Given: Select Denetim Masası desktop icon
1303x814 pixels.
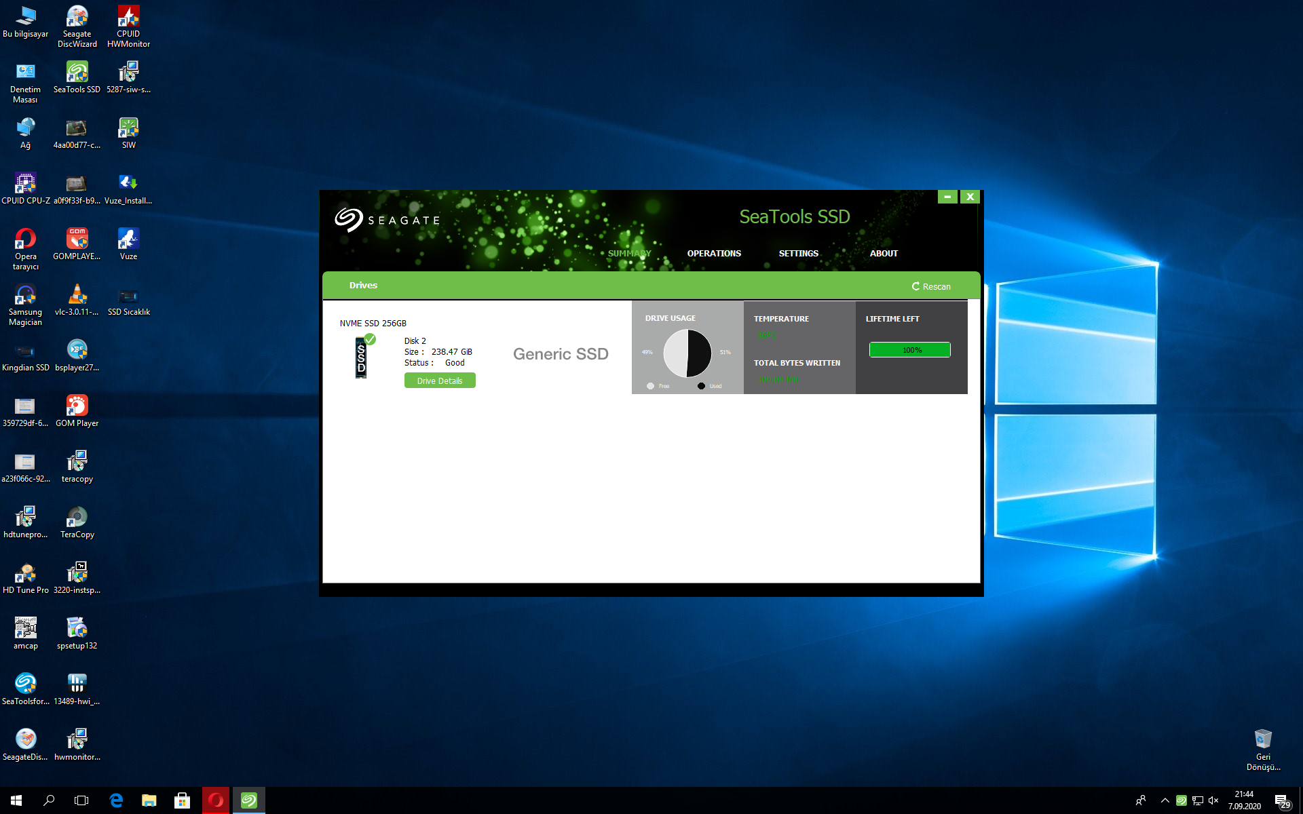Looking at the screenshot, I should click(x=26, y=83).
